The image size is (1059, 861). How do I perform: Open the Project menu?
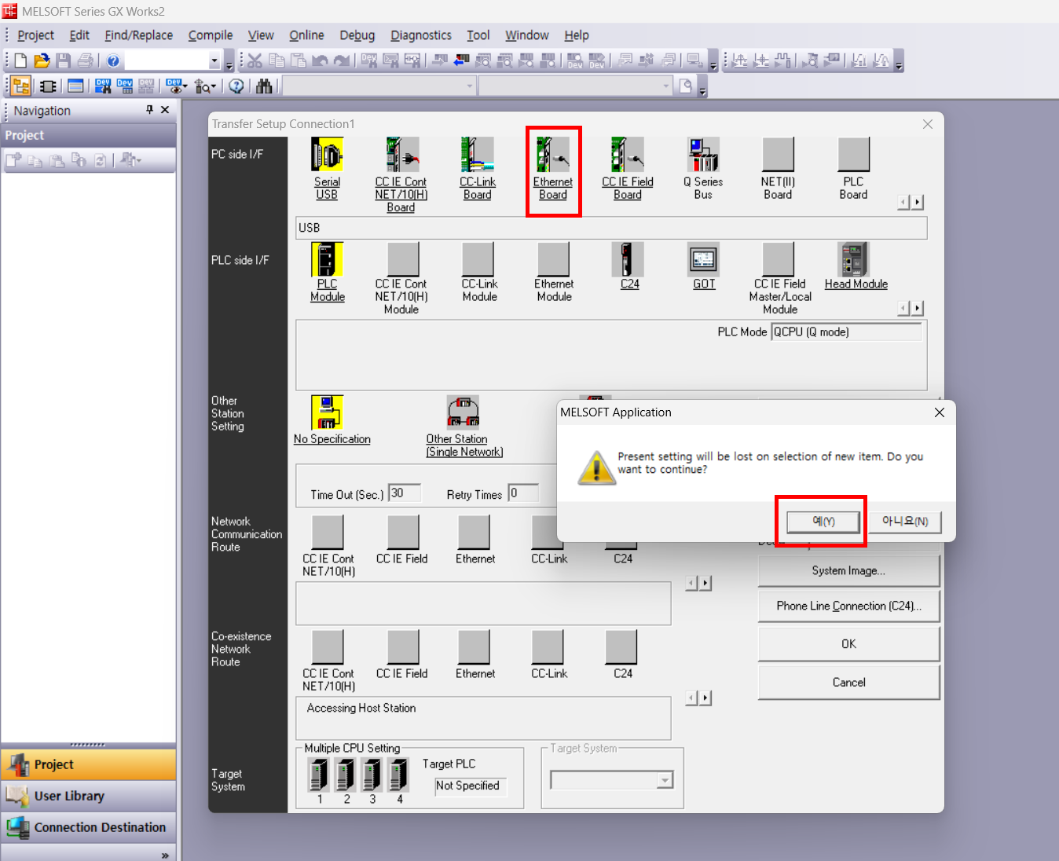(x=35, y=35)
